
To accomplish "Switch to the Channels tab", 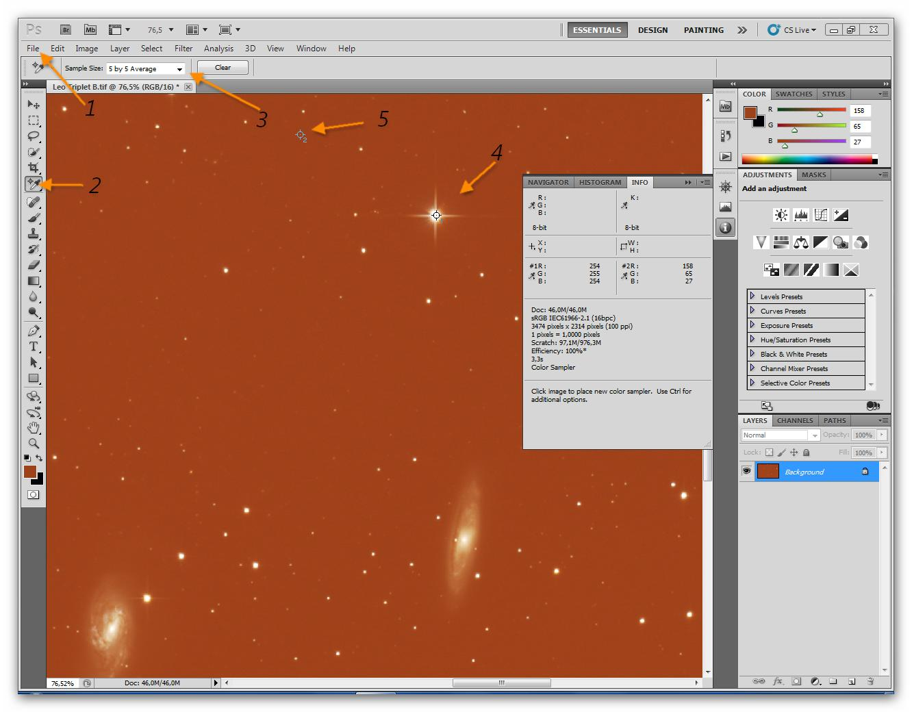I will click(795, 420).
